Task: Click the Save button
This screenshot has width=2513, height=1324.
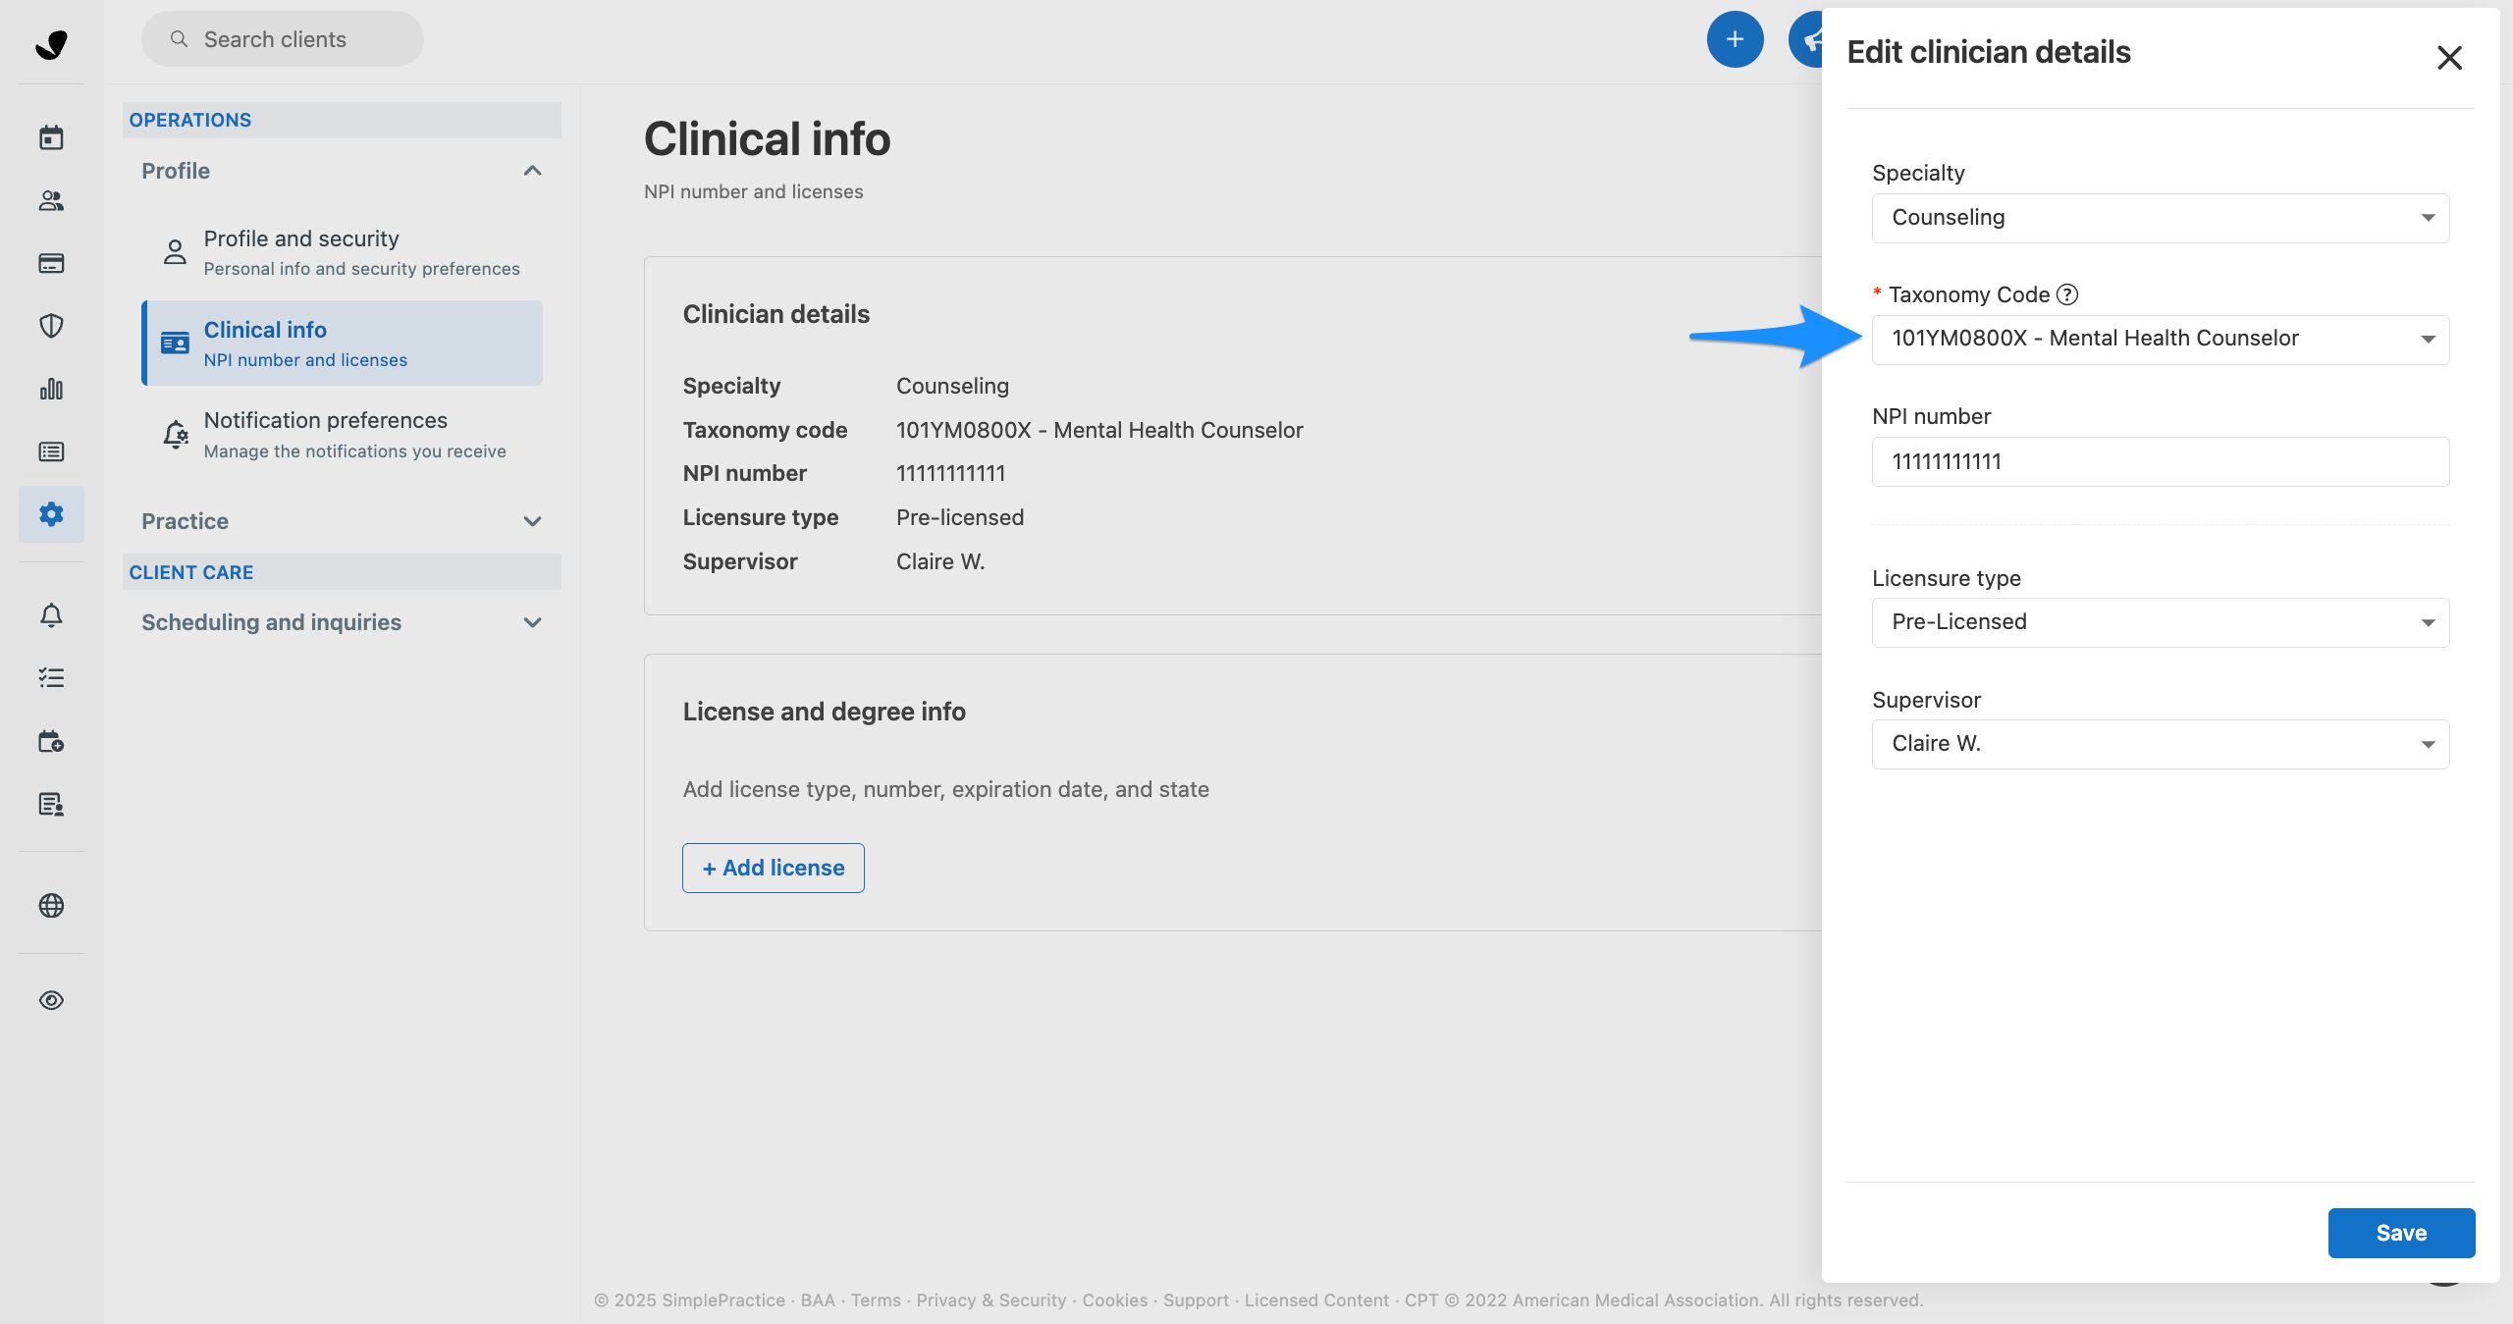Action: tap(2401, 1233)
